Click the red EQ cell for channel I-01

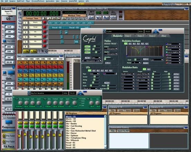tap(20, 67)
